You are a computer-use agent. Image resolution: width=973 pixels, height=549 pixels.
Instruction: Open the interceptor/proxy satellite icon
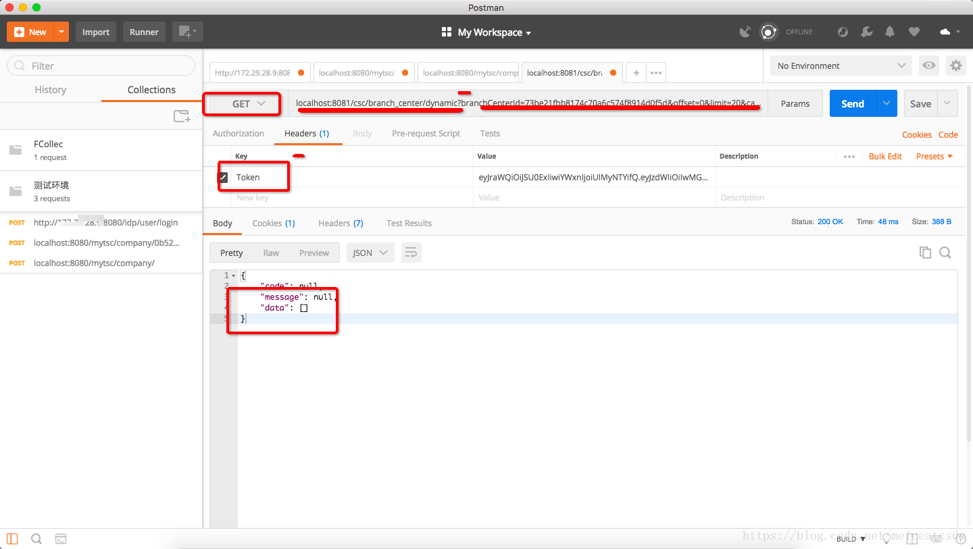(745, 32)
